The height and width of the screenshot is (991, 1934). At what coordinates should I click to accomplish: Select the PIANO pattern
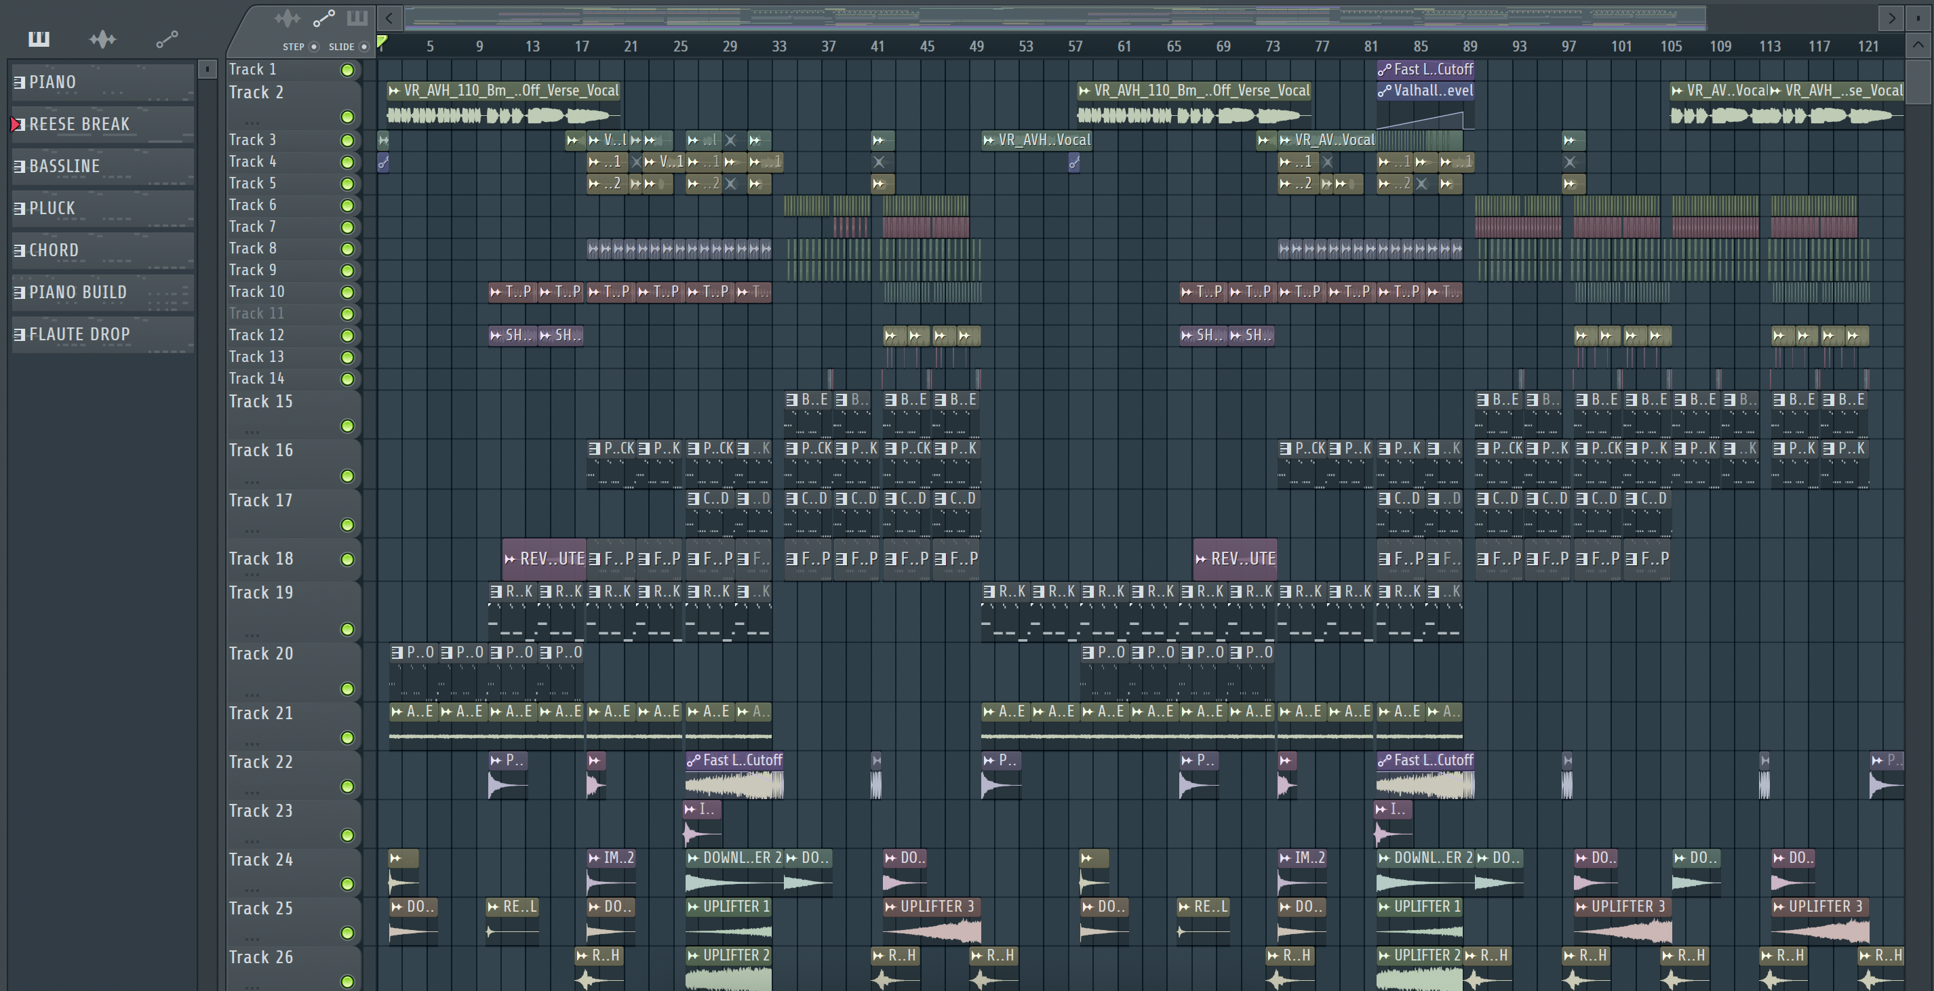pyautogui.click(x=103, y=82)
